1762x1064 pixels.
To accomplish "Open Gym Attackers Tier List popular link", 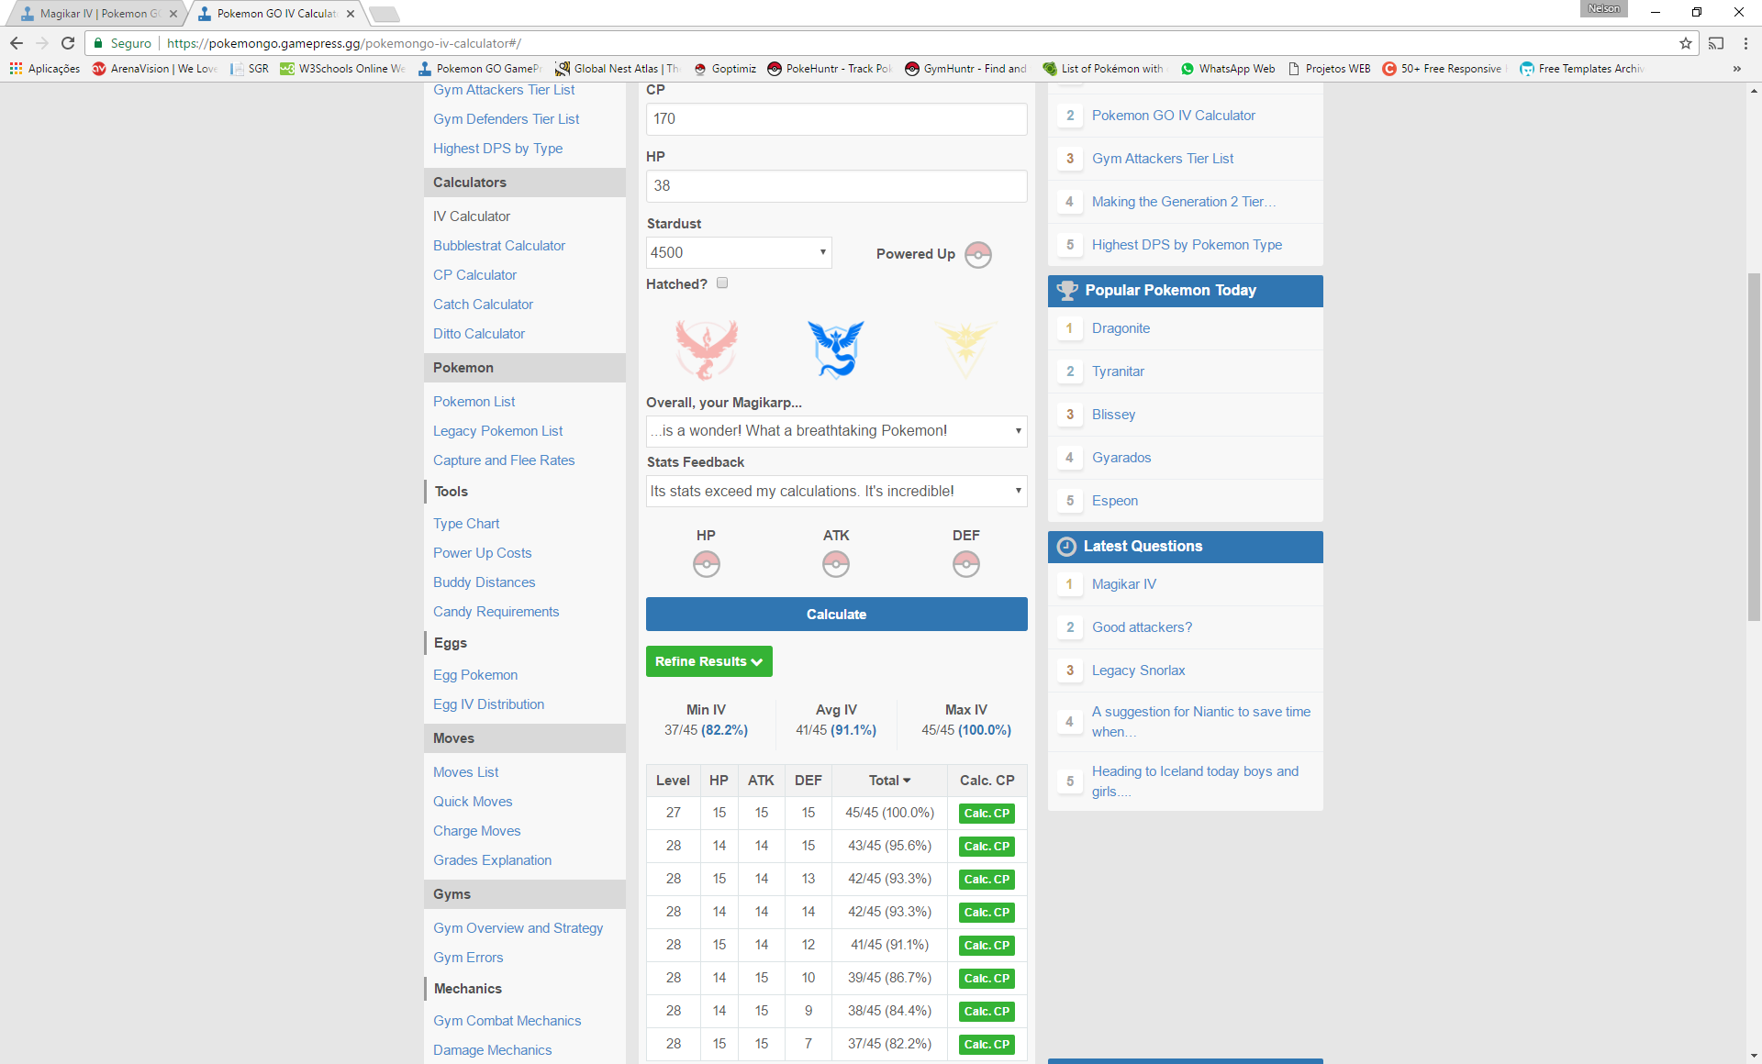I will point(1163,159).
